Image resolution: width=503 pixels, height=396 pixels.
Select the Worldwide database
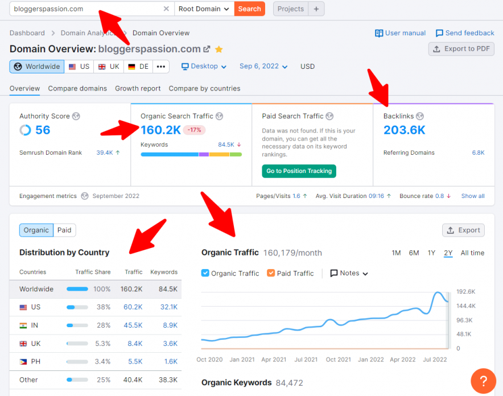[x=37, y=67]
